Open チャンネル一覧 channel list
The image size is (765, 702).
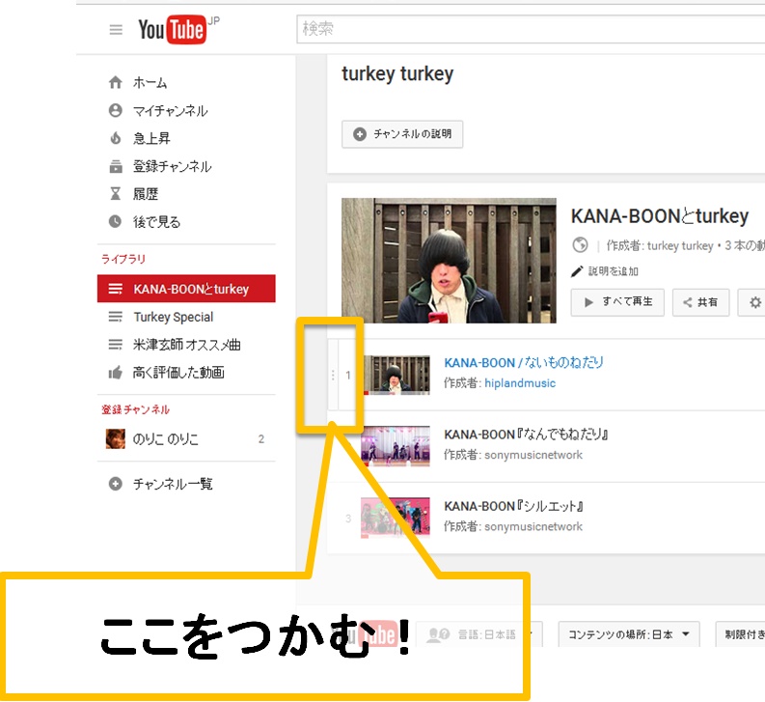(173, 484)
